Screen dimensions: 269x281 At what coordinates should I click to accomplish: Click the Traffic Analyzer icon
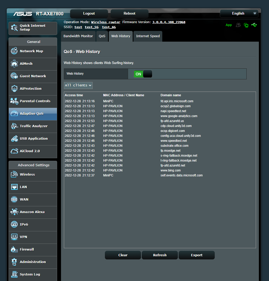[x=14, y=126]
